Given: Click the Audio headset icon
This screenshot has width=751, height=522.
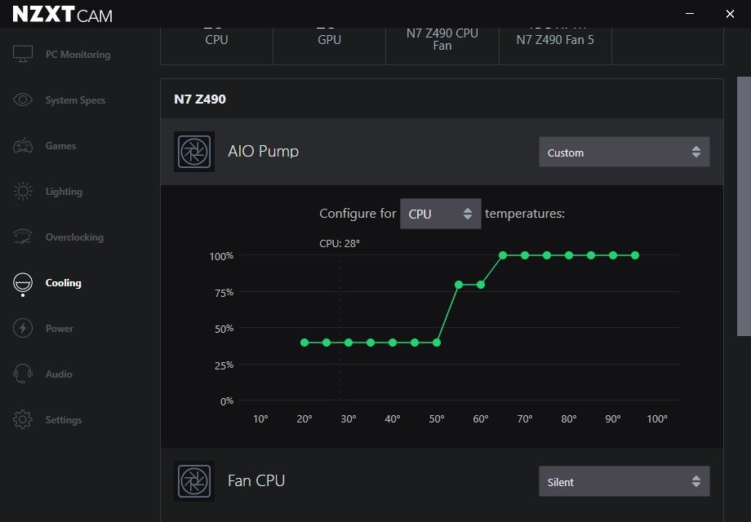Looking at the screenshot, I should [x=23, y=374].
